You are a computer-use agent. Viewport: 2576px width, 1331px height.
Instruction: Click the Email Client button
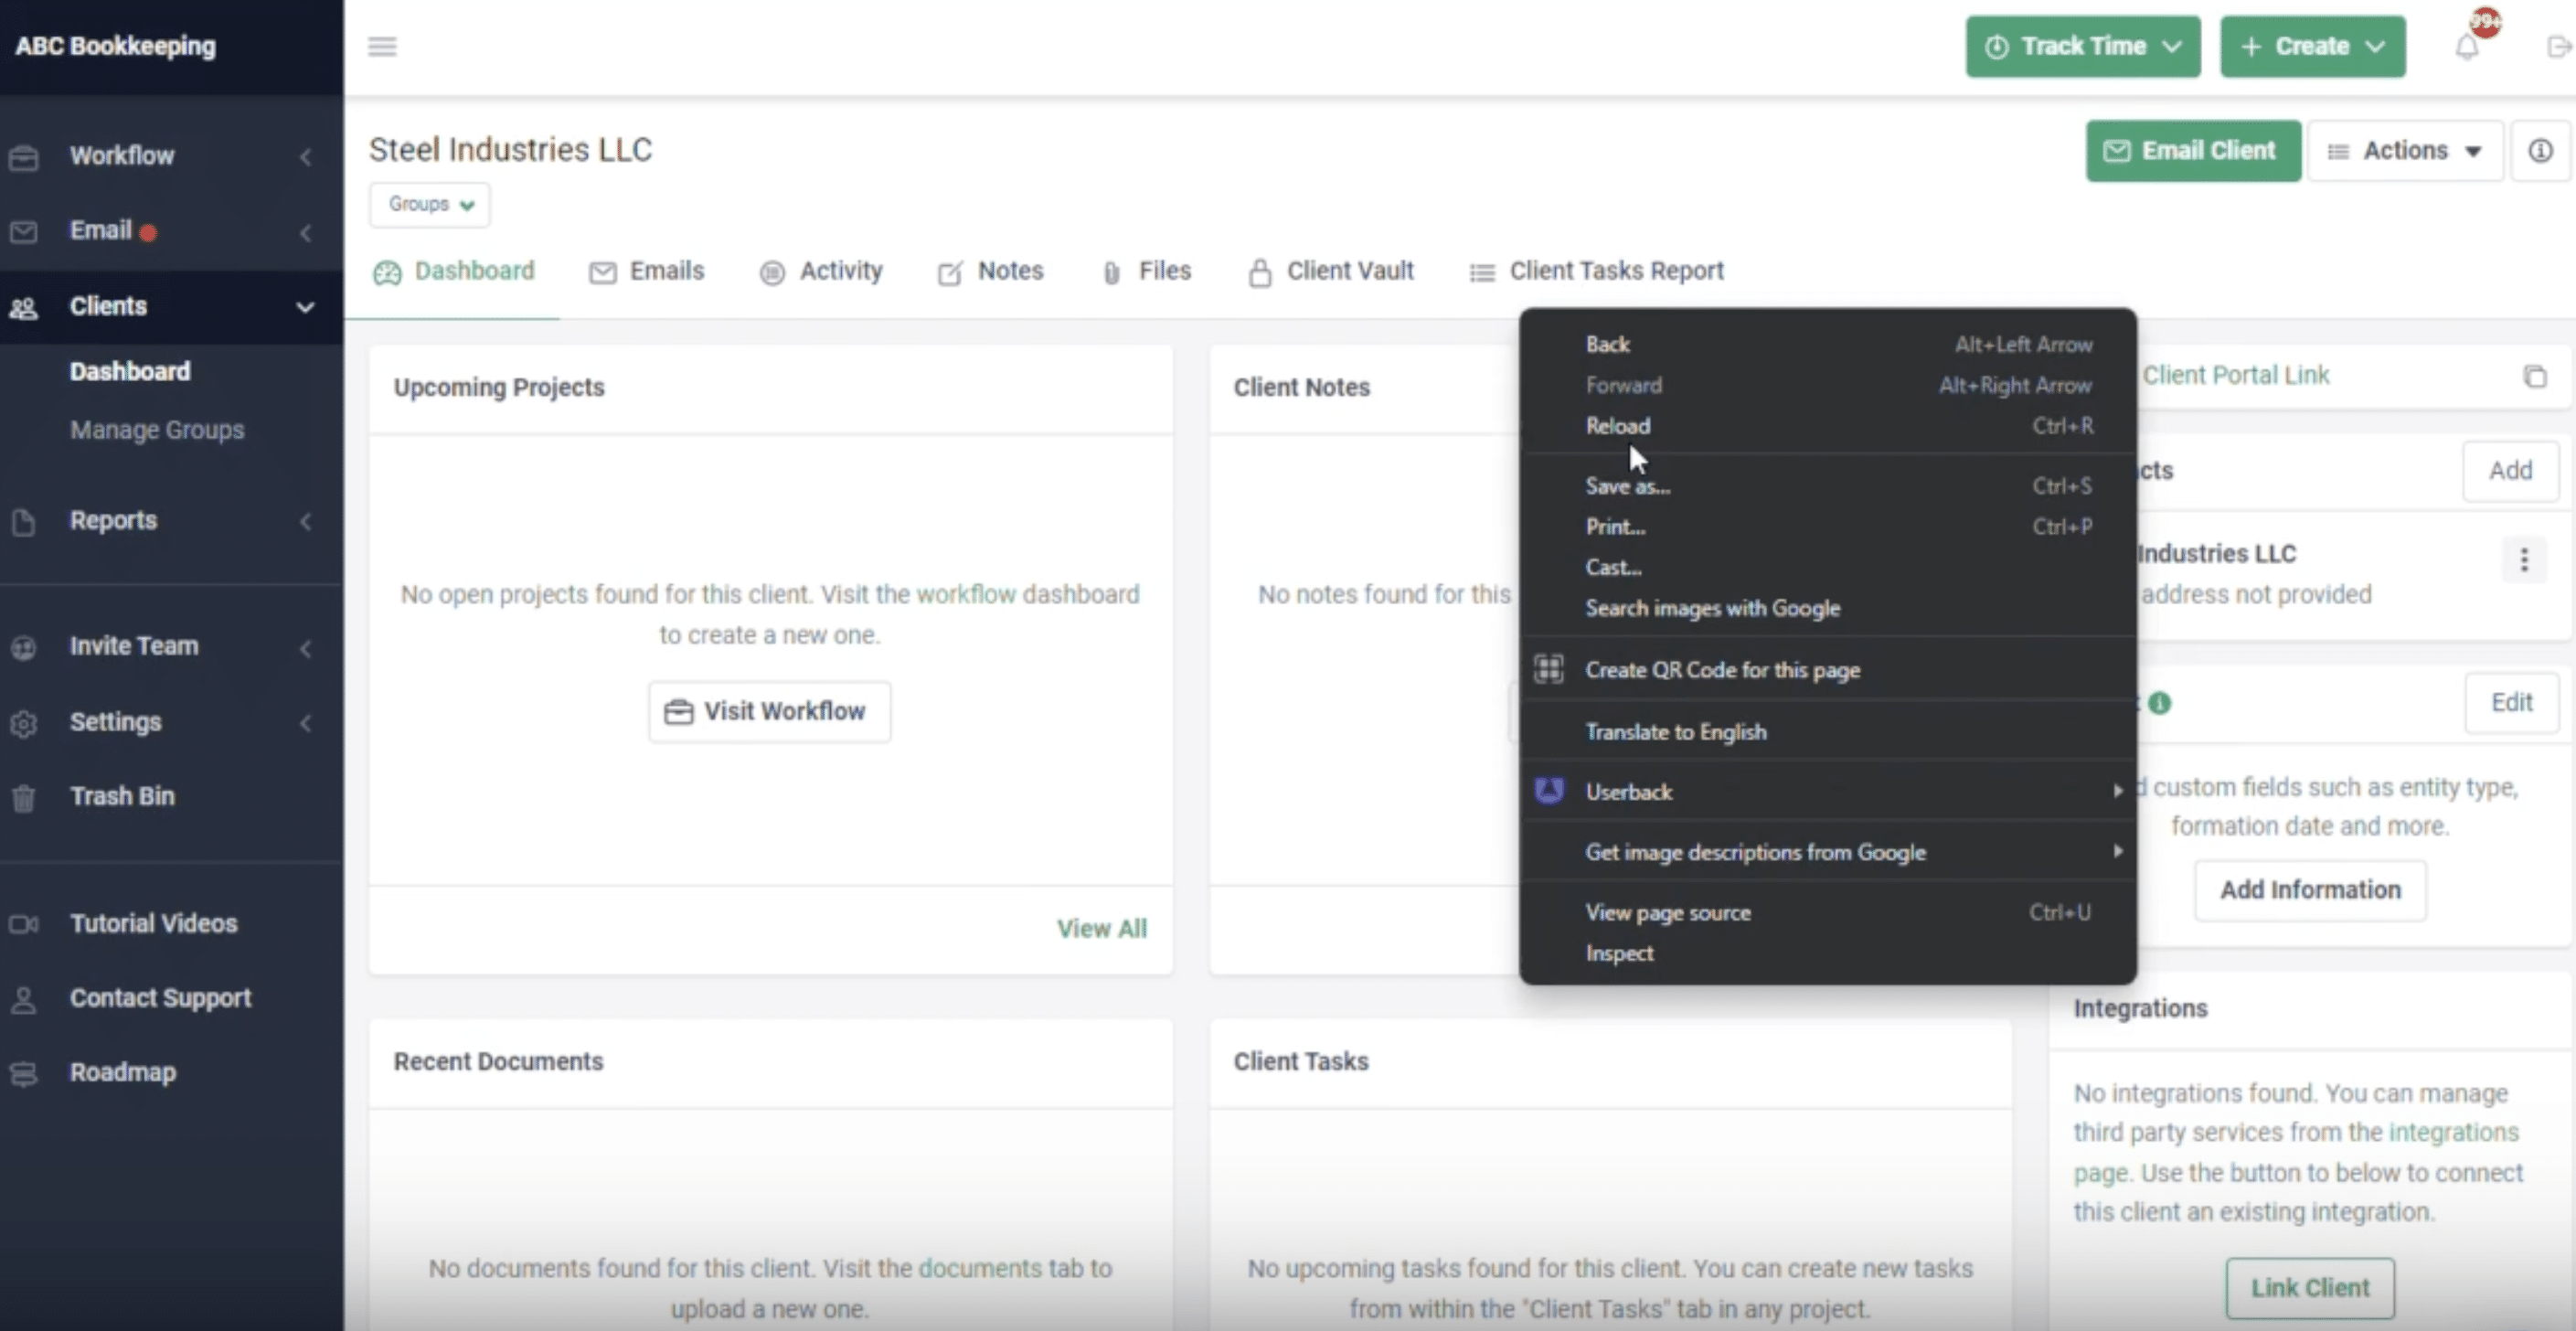click(x=2193, y=151)
